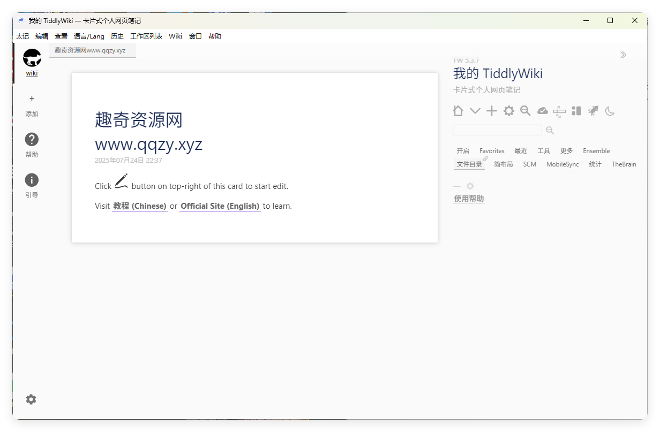Open advanced search magnifier icon

[x=526, y=110]
